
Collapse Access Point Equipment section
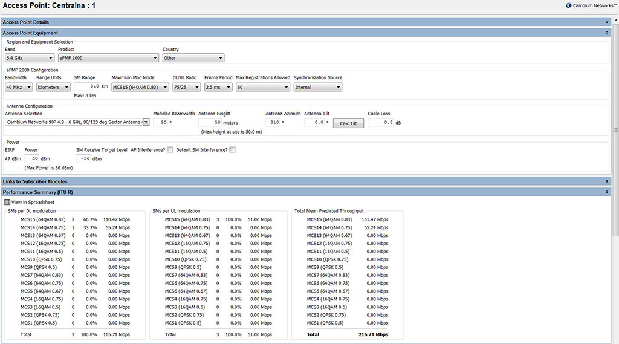point(607,33)
